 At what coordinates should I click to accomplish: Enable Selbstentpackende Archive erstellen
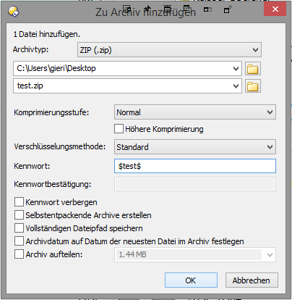tap(19, 214)
